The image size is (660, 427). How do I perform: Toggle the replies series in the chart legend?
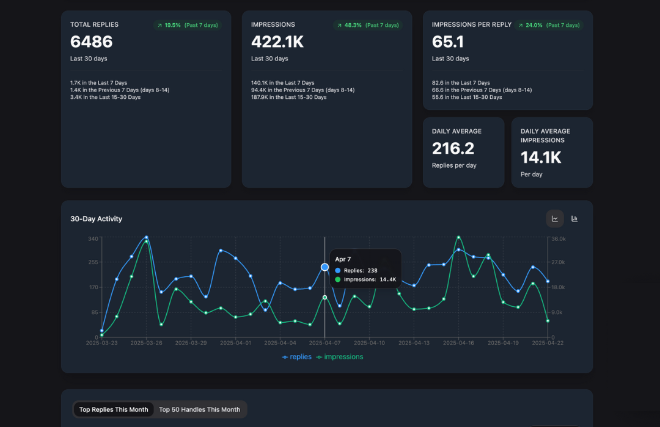pyautogui.click(x=296, y=357)
